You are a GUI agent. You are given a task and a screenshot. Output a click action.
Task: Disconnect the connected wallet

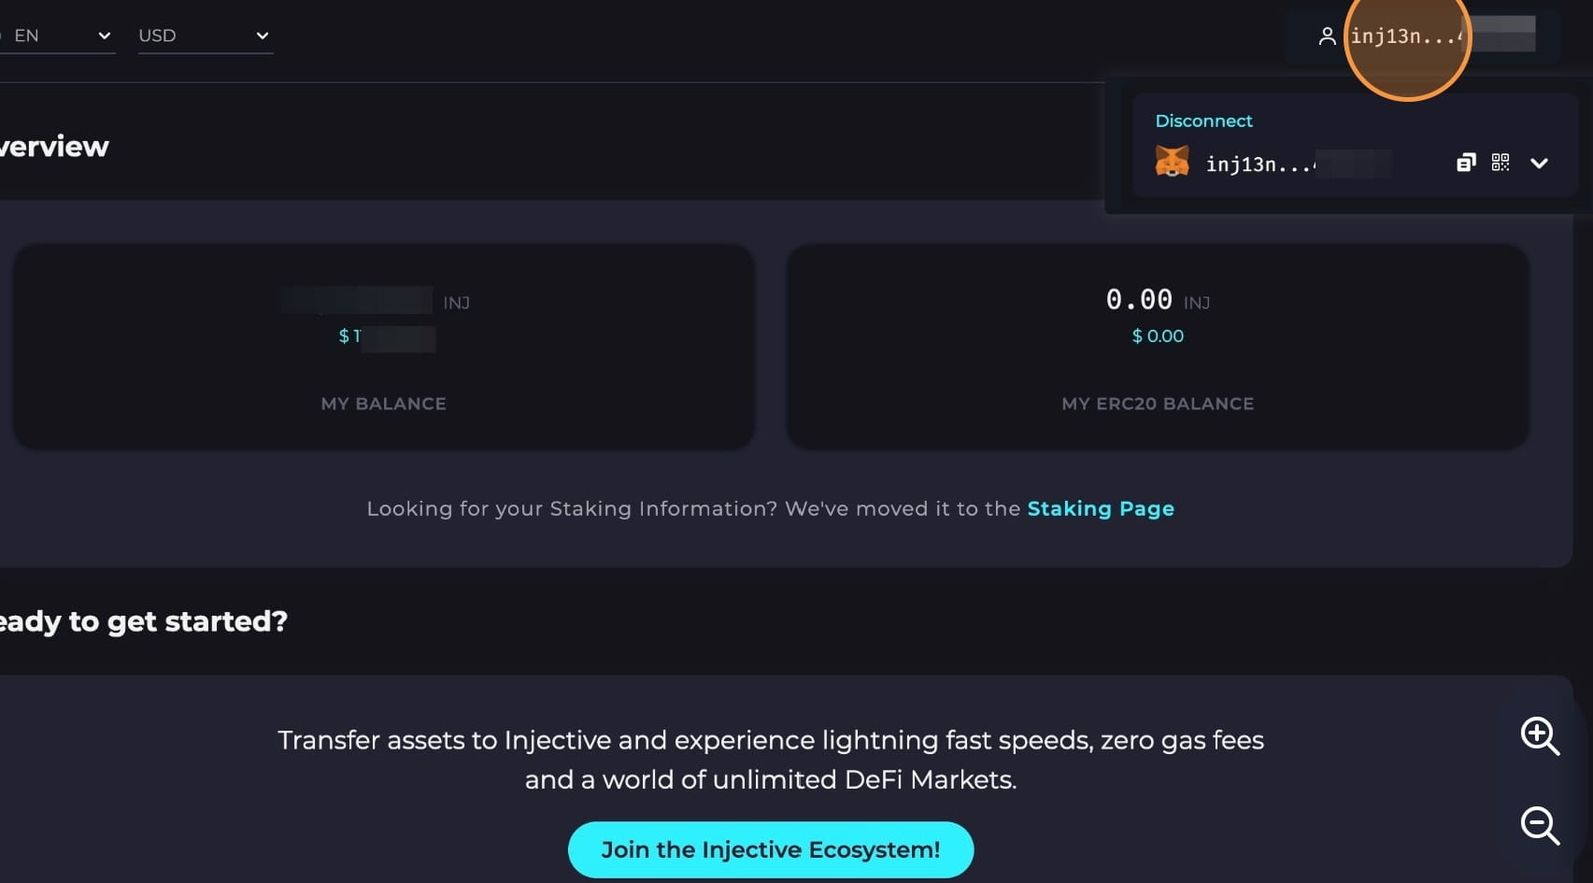click(1203, 121)
